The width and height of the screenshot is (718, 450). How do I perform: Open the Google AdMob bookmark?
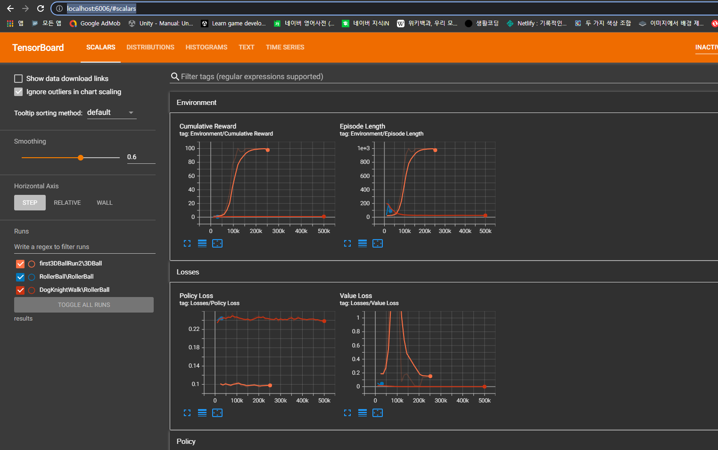point(95,23)
